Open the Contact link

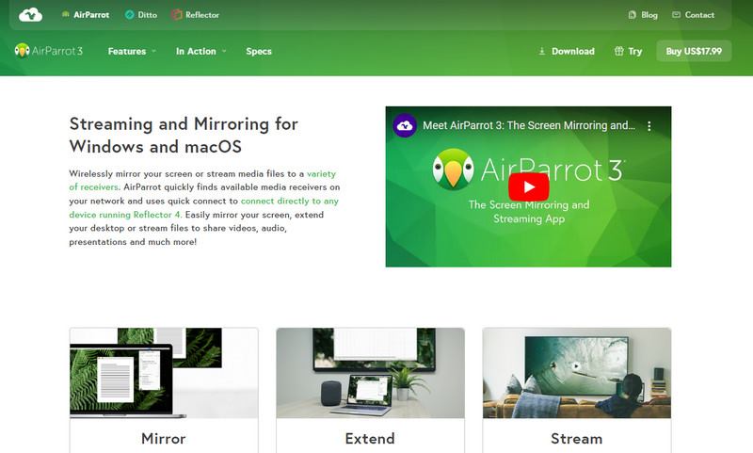click(x=699, y=15)
